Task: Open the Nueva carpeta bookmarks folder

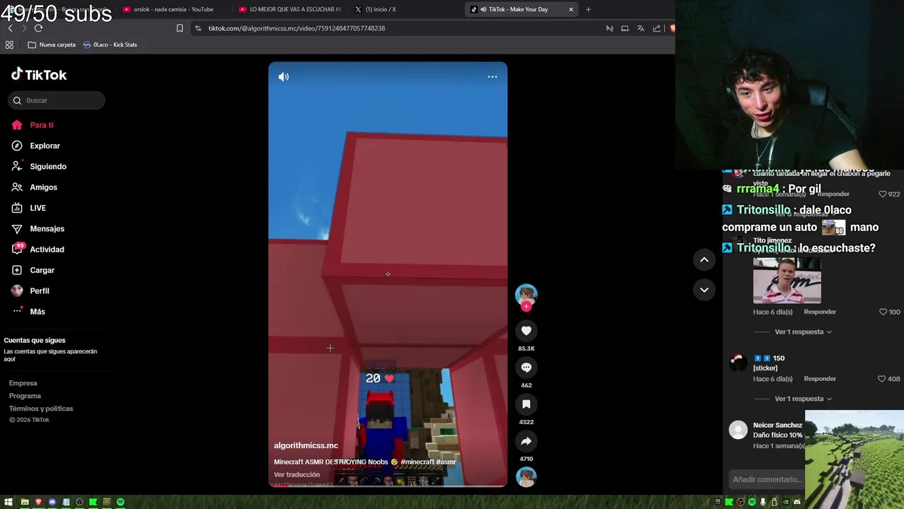Action: point(52,45)
